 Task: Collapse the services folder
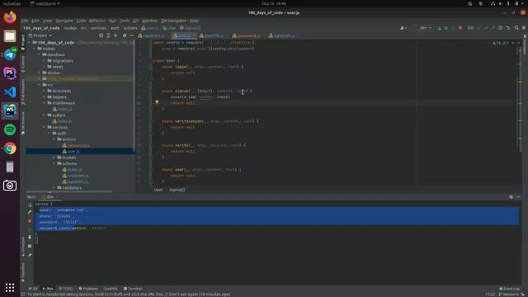click(44, 127)
